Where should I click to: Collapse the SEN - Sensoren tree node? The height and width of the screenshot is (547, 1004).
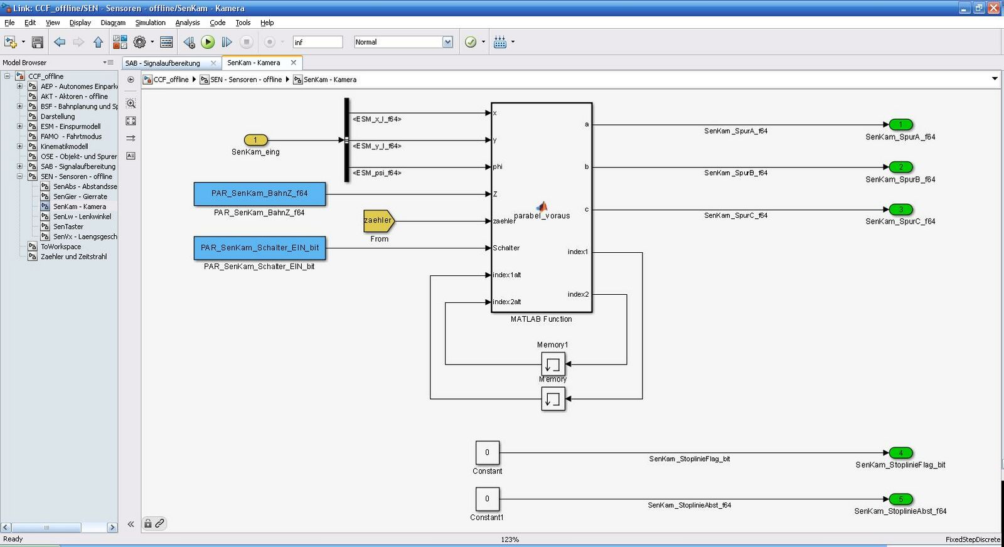tap(19, 177)
